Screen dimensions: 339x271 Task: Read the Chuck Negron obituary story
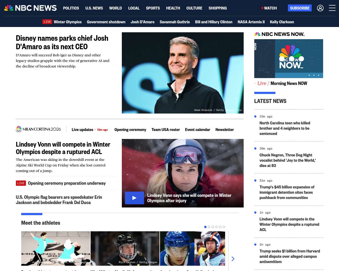(x=287, y=160)
